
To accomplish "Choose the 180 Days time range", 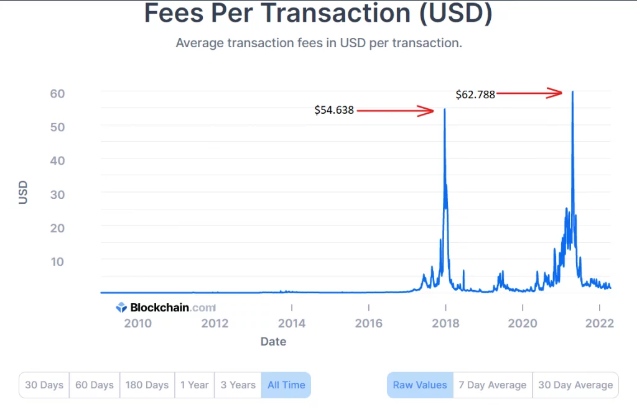I will click(147, 385).
